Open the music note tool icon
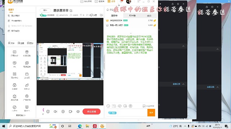The image size is (231, 129). tap(14, 108)
